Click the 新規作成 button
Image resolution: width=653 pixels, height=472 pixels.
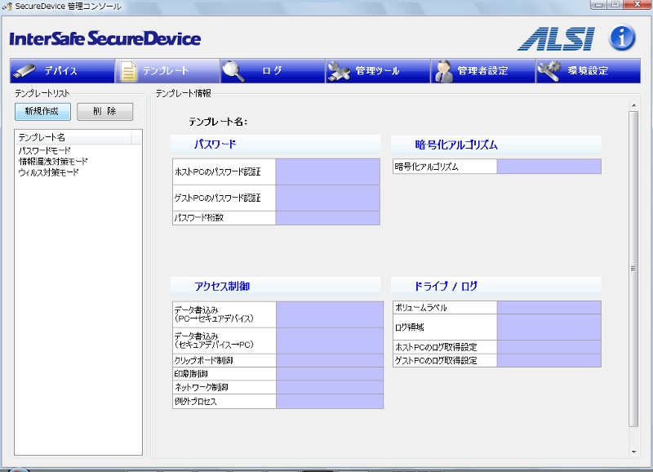click(42, 111)
